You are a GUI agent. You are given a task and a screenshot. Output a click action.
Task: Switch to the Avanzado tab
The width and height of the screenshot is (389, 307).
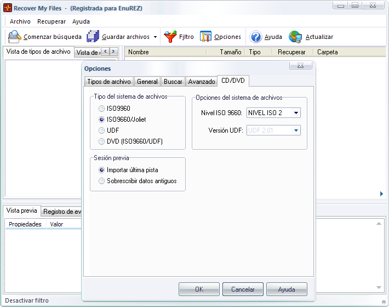201,82
